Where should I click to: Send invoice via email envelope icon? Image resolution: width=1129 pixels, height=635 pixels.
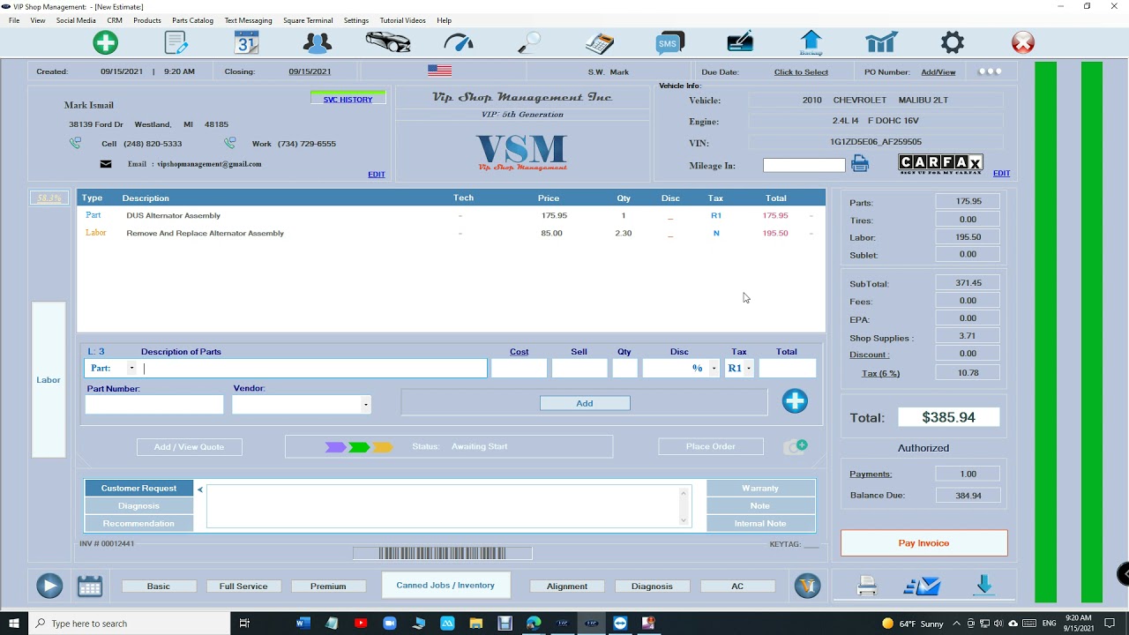pyautogui.click(x=923, y=586)
